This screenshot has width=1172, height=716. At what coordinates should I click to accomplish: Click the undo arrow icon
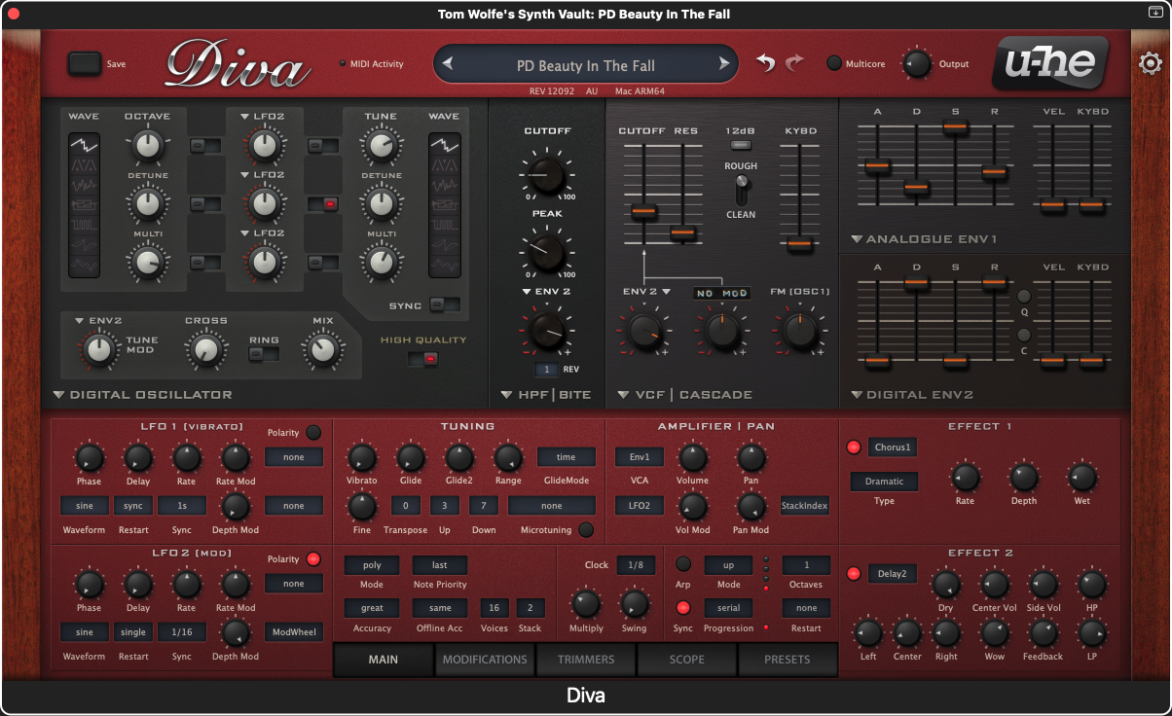coord(766,64)
